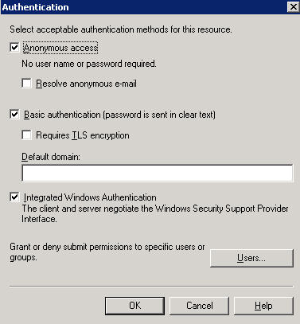Dismiss the dialog with Cancel
Screen dimensions: 300x324
pos(199,306)
